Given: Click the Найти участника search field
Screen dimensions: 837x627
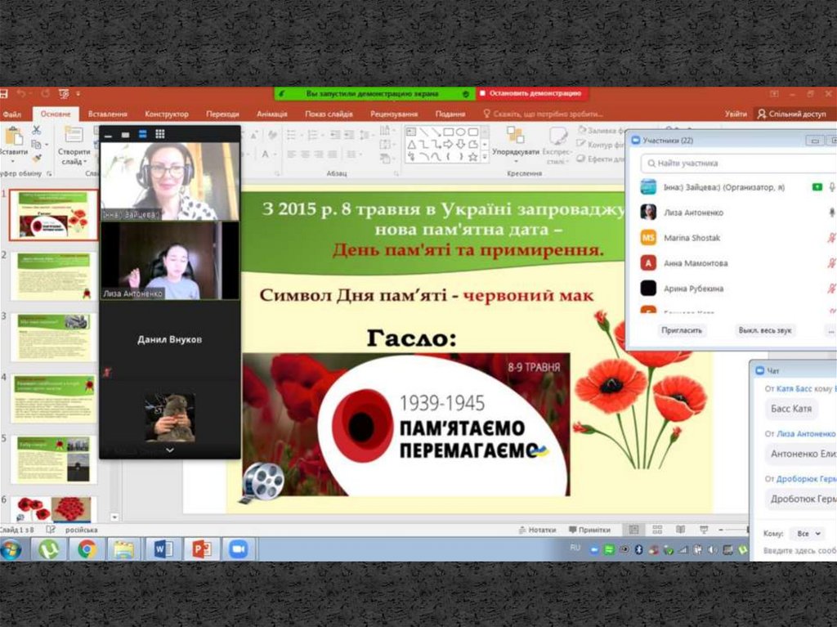Looking at the screenshot, I should pos(739,163).
